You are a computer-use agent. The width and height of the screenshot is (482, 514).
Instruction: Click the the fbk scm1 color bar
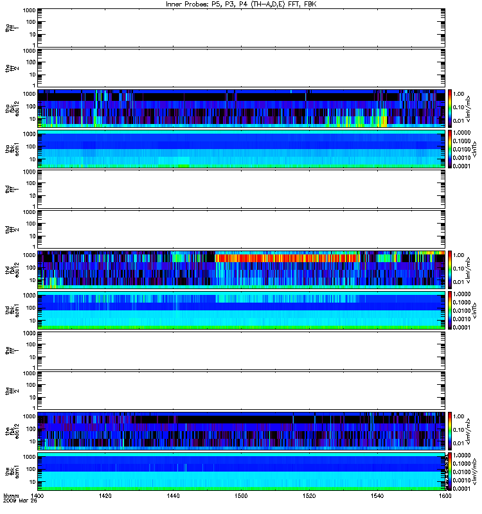tap(450, 472)
